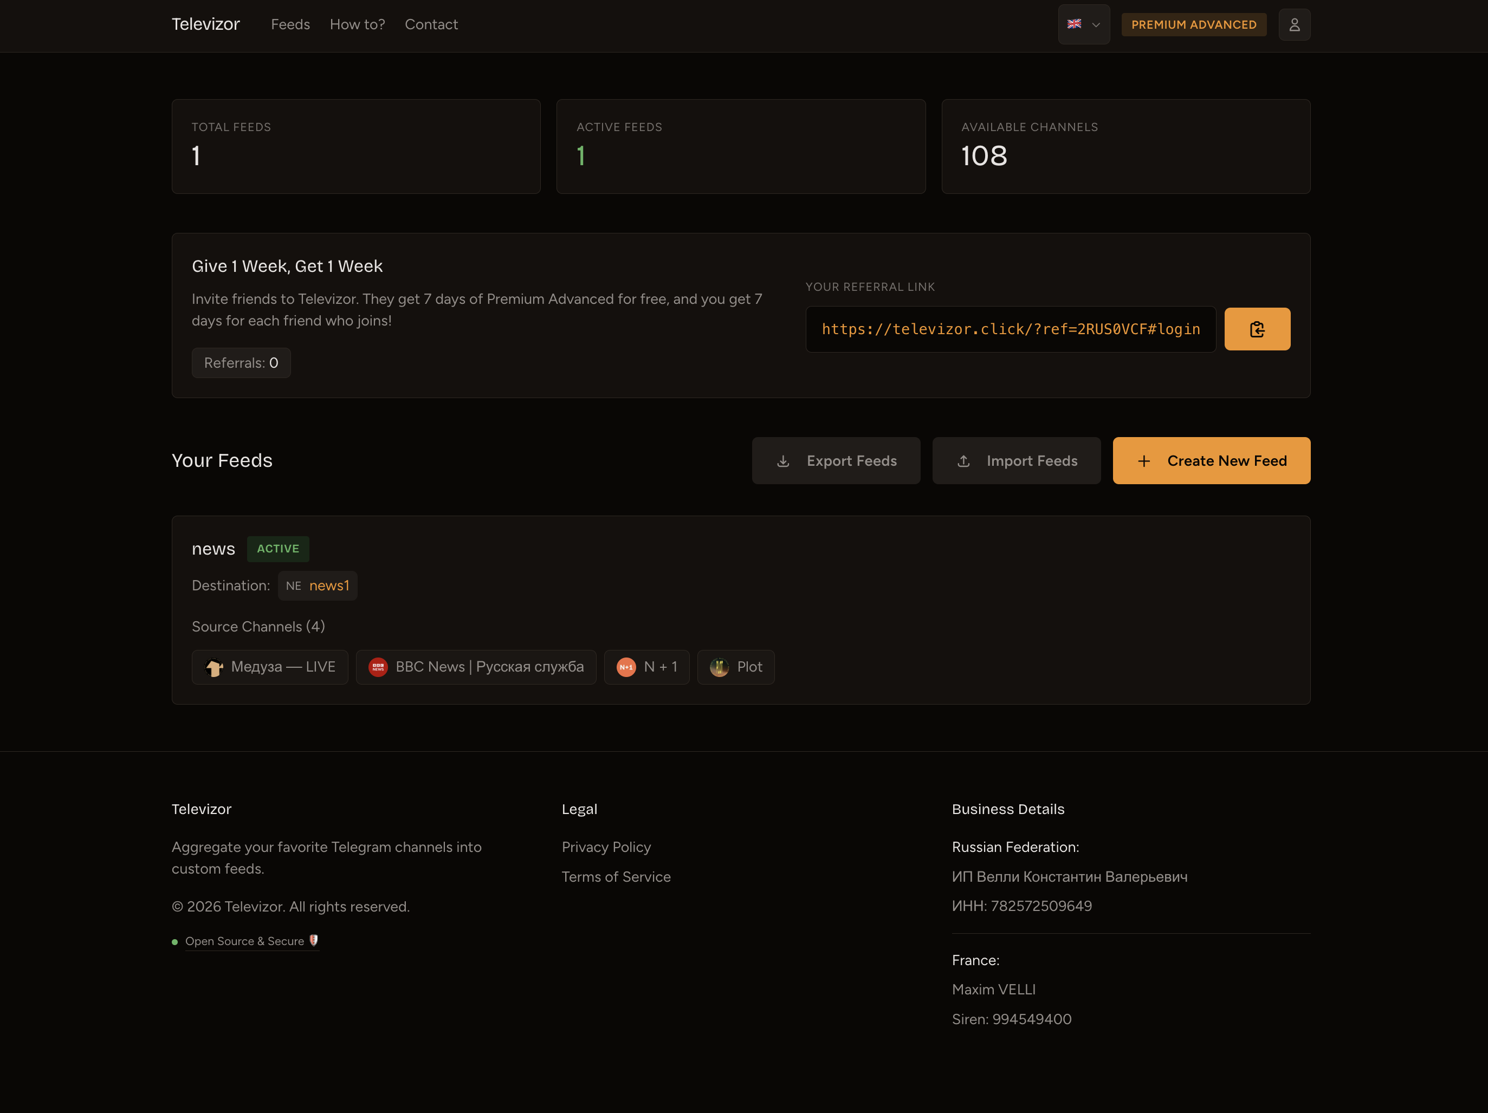Open the Terms of Service link
The width and height of the screenshot is (1488, 1113).
pyautogui.click(x=616, y=876)
